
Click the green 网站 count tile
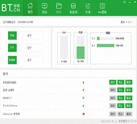click(12, 36)
